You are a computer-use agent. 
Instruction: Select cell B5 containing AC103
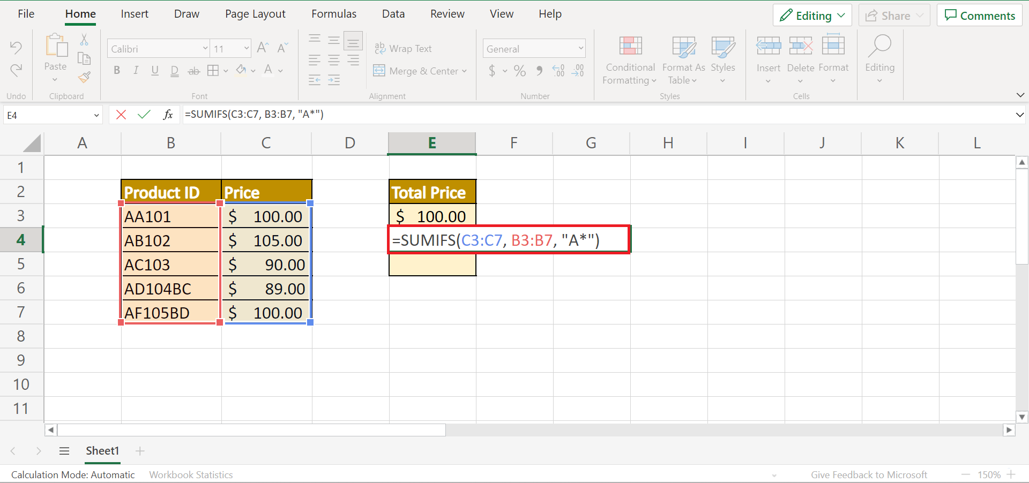tap(170, 265)
